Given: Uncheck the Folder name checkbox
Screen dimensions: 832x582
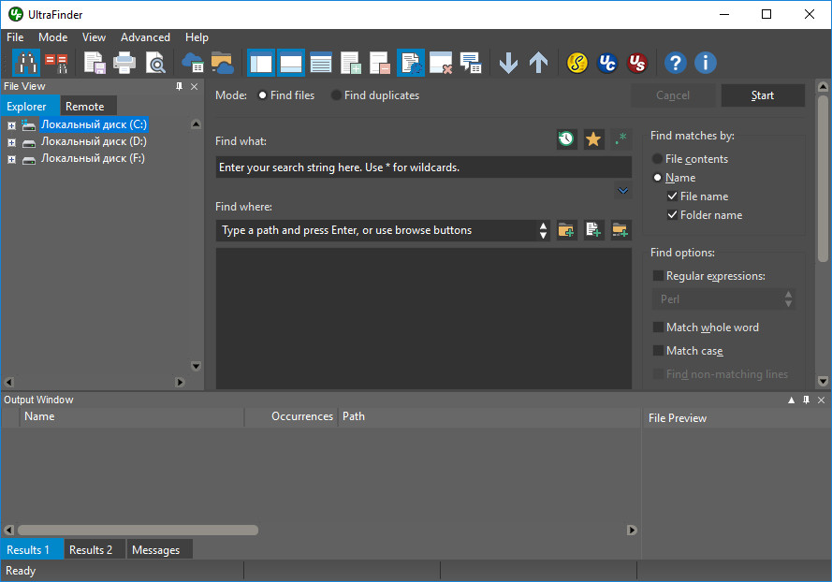Looking at the screenshot, I should (672, 214).
